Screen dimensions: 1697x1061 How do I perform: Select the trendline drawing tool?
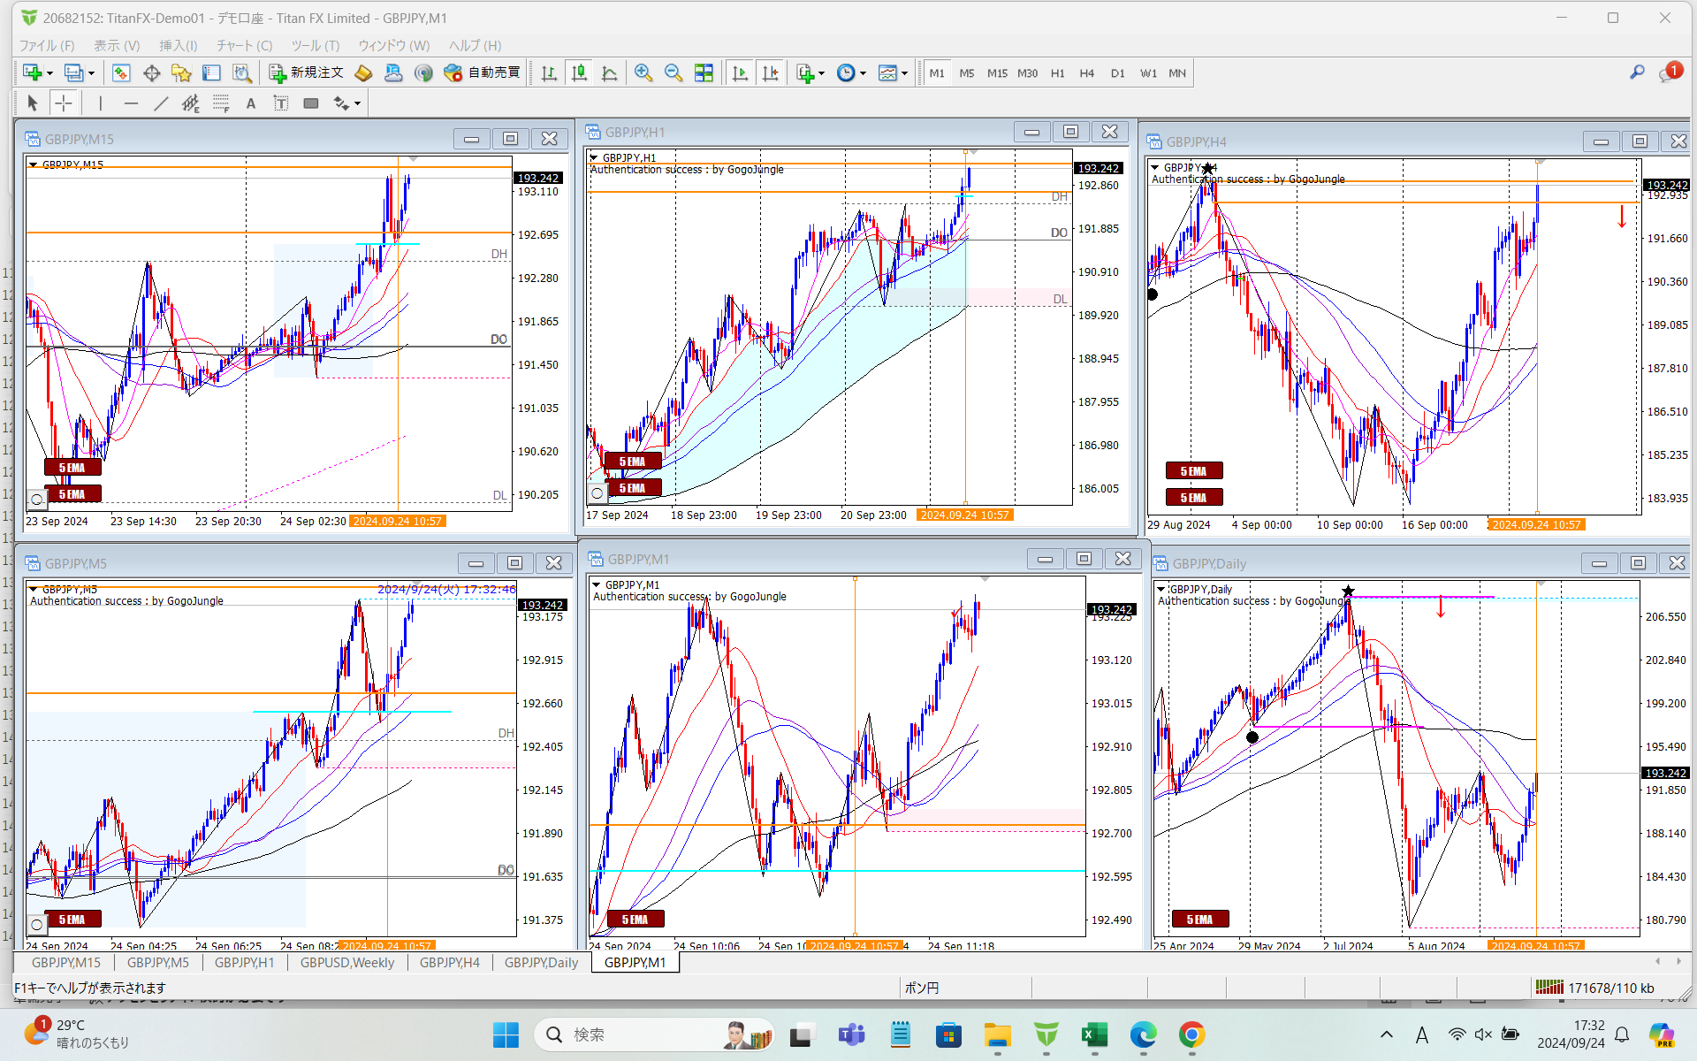160,103
